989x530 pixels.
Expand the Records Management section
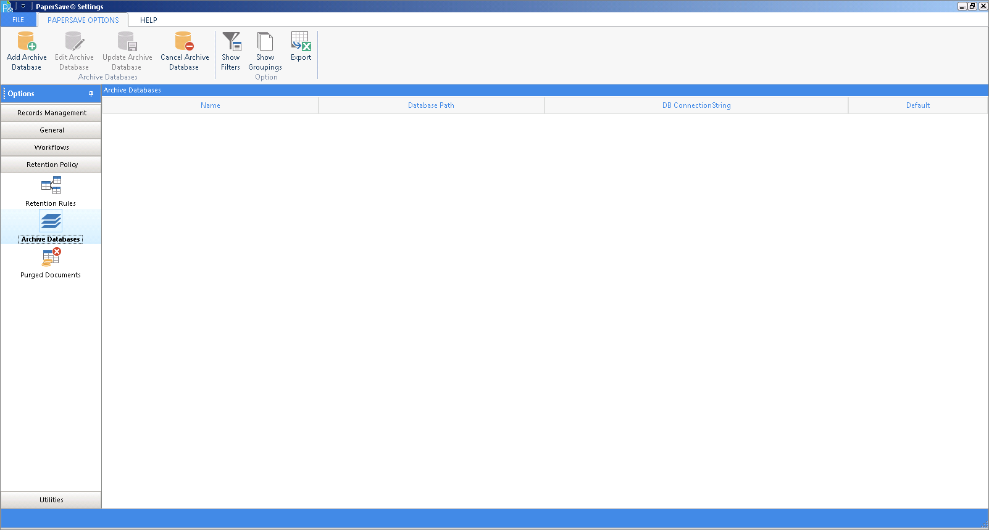tap(51, 113)
